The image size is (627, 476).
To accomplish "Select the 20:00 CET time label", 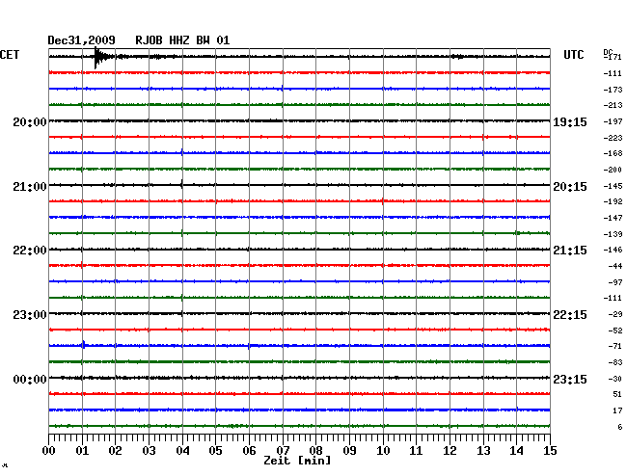I will tap(30, 121).
